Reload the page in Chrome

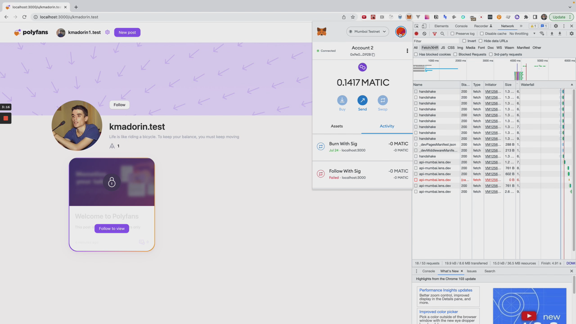24,17
